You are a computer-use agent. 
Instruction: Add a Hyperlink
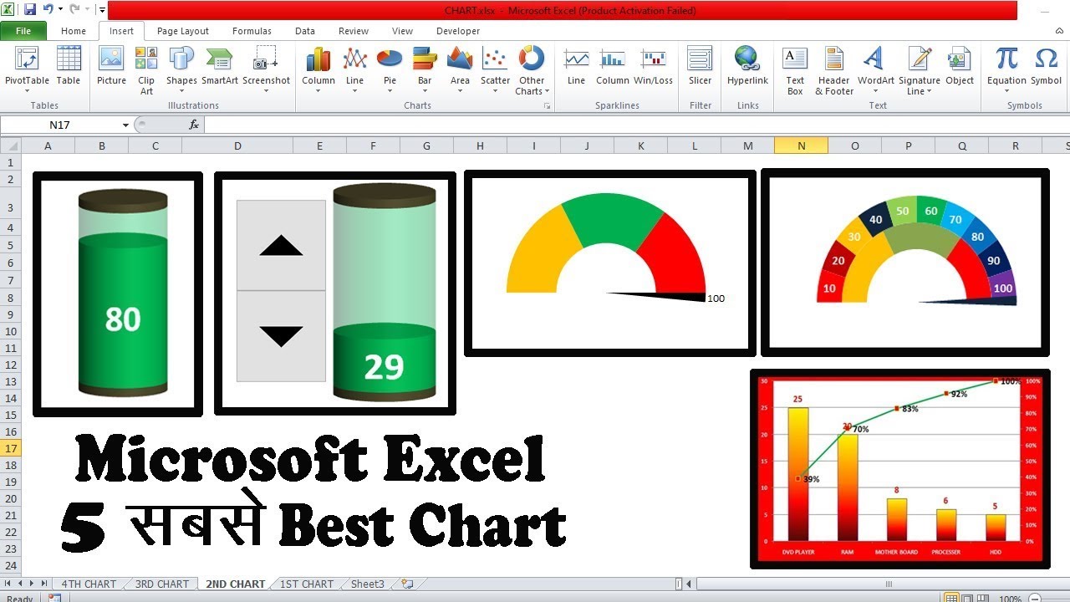coord(747,66)
